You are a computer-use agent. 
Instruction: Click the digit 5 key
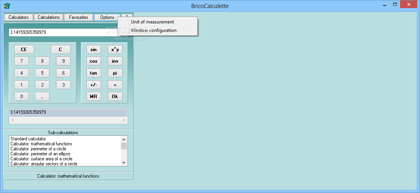[x=42, y=73]
